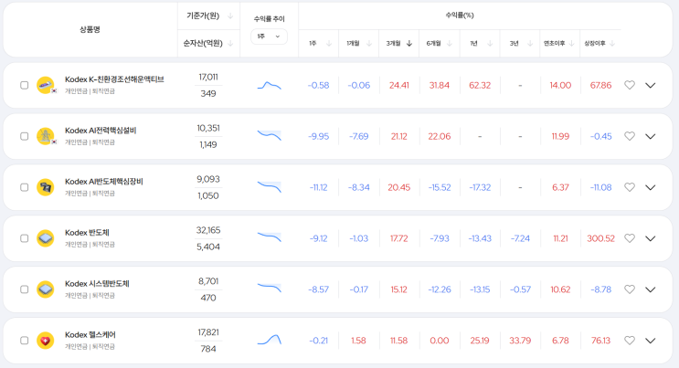The image size is (679, 368).
Task: Sort by 1년 return arrow
Action: tap(490, 43)
